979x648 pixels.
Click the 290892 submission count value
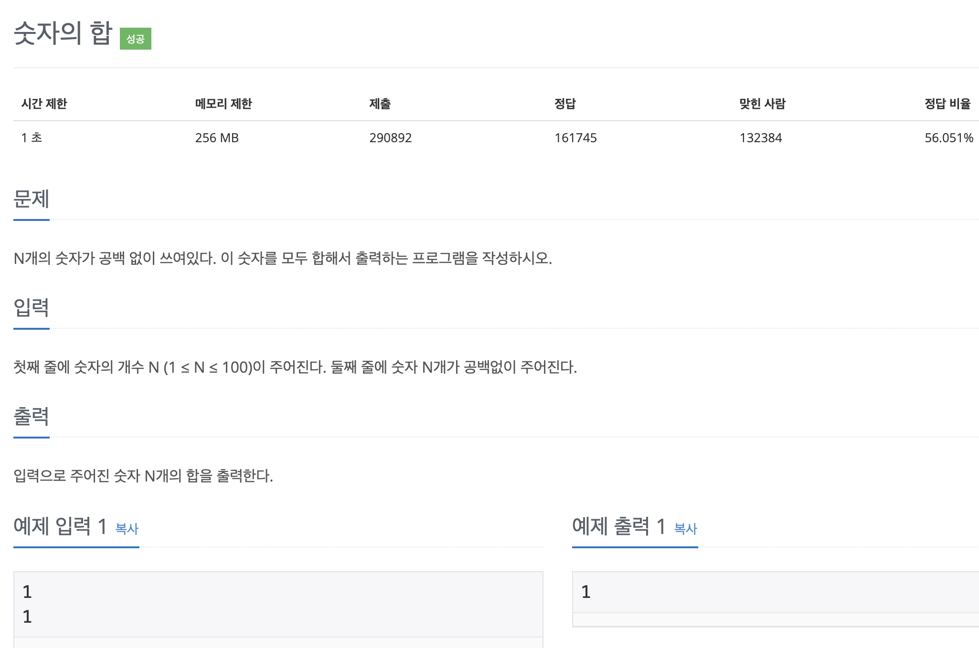(x=390, y=138)
